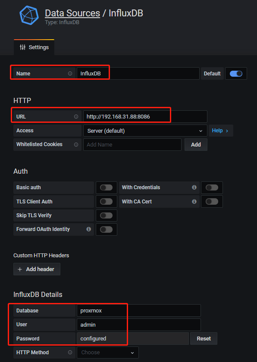
Task: Click the Add cookie button
Action: coord(196,144)
